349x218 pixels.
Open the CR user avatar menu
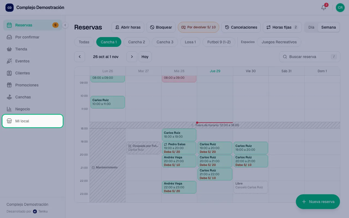(x=340, y=8)
